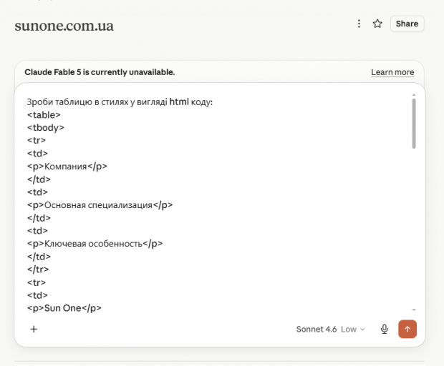Click the first prompt line Зроби таблицю

(120, 102)
